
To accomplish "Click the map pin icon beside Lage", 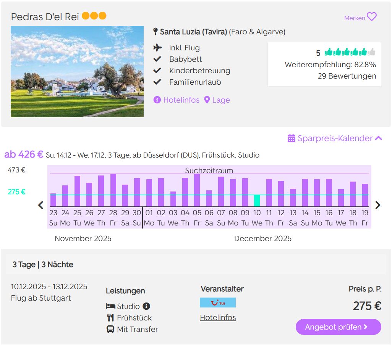I will click(x=207, y=100).
